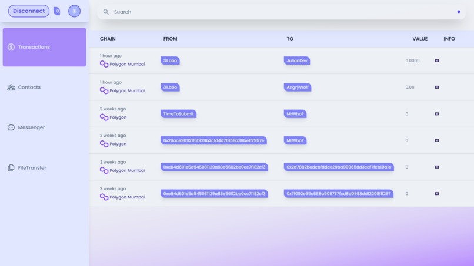Click Polygon chain icon in TimeToSubmit row
This screenshot has width=474, height=266.
[104, 117]
